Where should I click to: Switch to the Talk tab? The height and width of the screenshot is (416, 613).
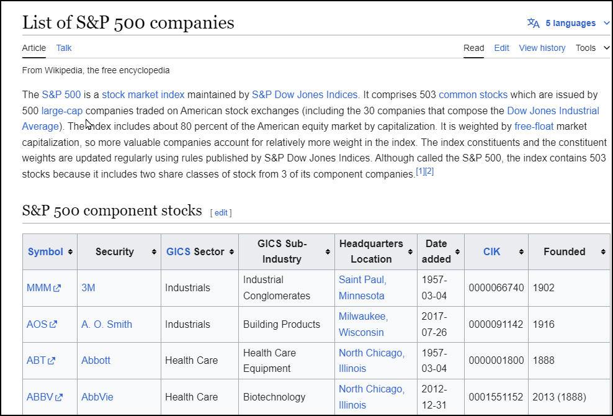(x=63, y=48)
